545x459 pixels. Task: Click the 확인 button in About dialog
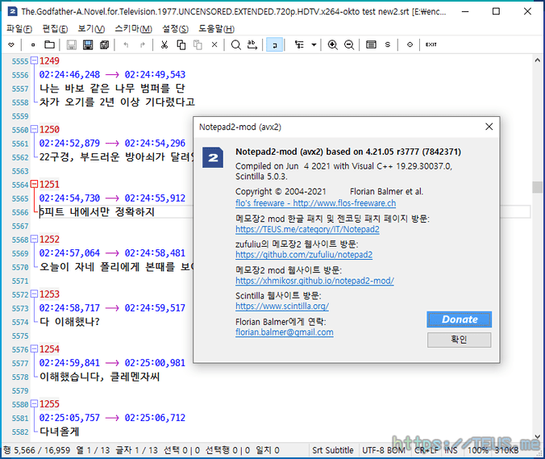[x=460, y=340]
